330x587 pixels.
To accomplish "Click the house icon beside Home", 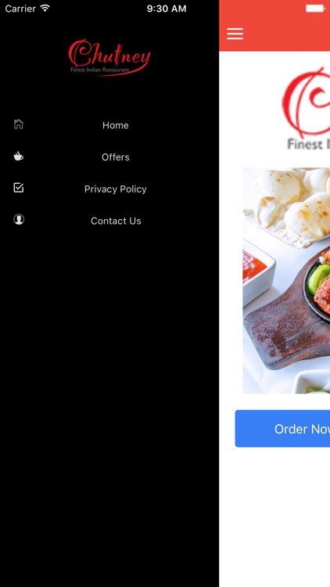I will (18, 124).
